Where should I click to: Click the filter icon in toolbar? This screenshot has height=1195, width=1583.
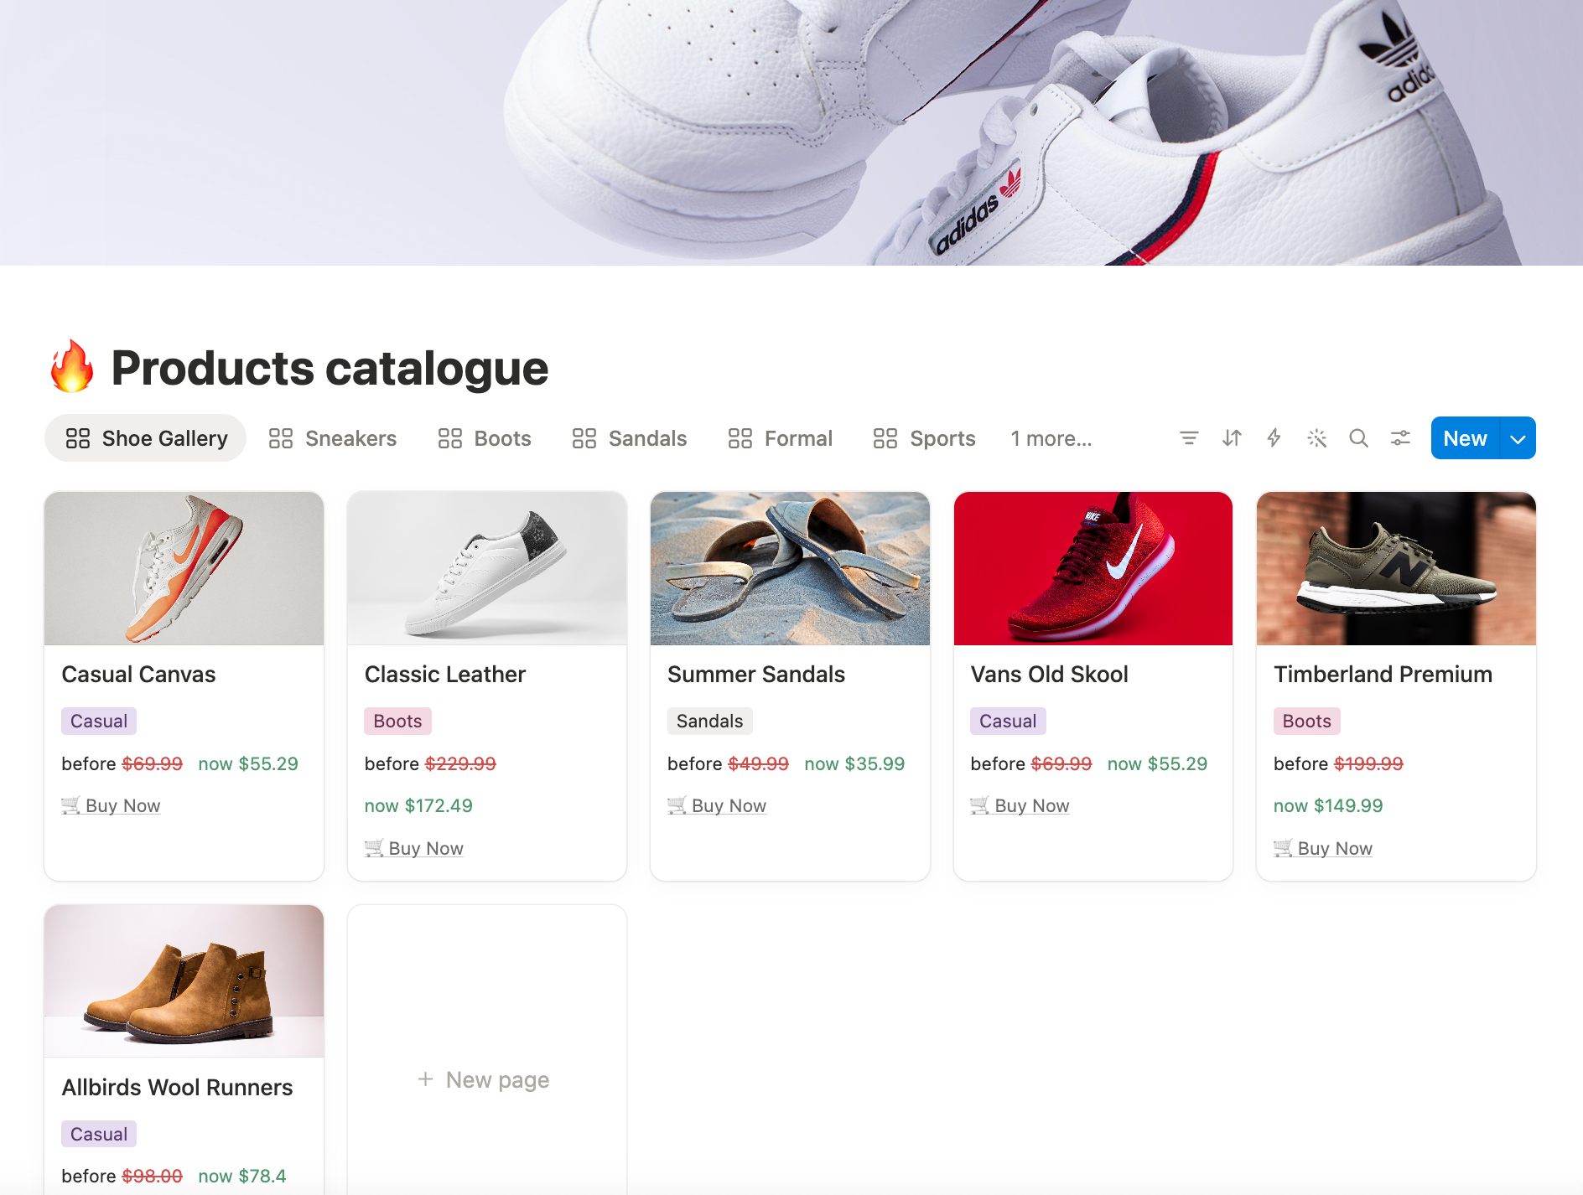1189,438
